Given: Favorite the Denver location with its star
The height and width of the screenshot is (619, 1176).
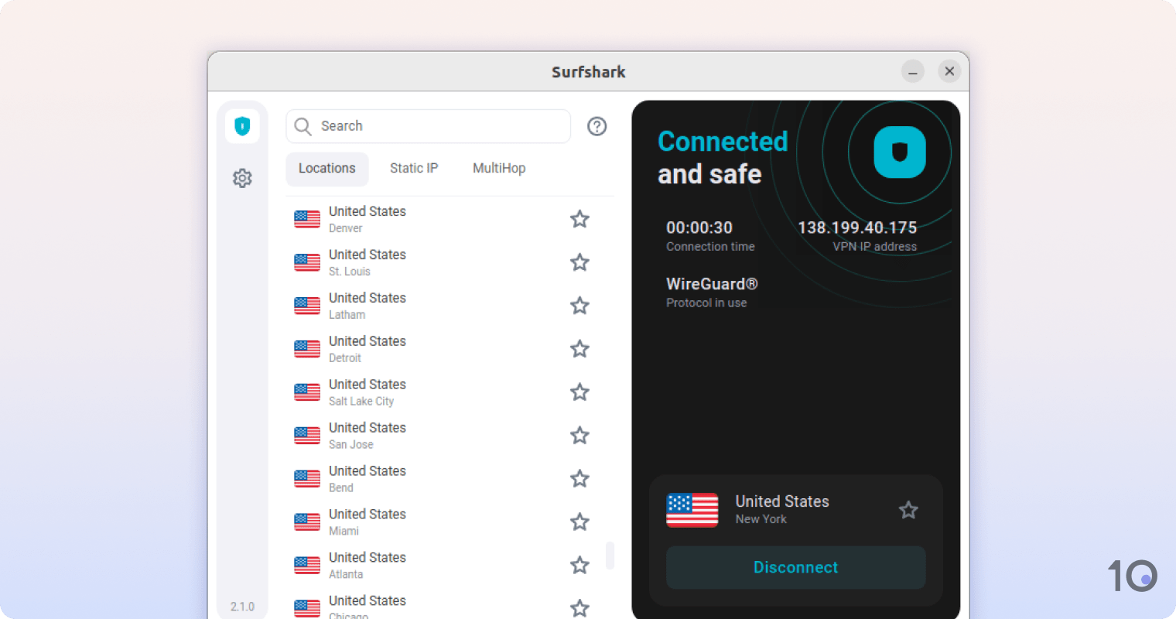Looking at the screenshot, I should click(x=579, y=219).
